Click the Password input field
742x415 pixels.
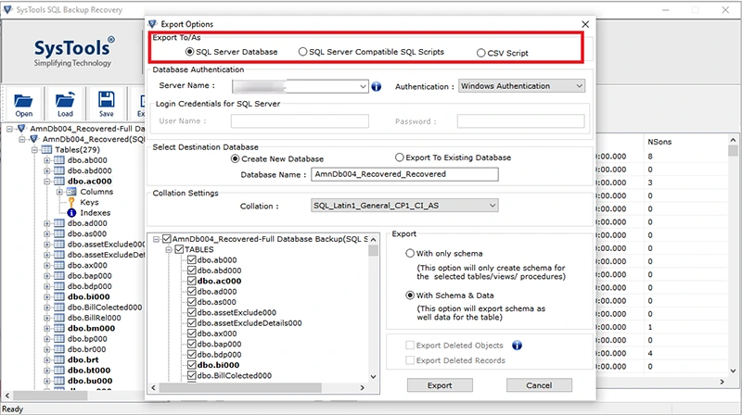(x=520, y=121)
